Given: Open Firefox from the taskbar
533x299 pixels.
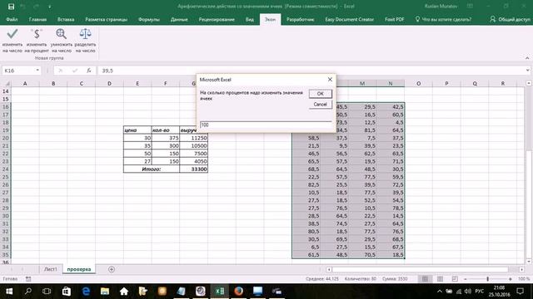Looking at the screenshot, I should [x=239, y=292].
